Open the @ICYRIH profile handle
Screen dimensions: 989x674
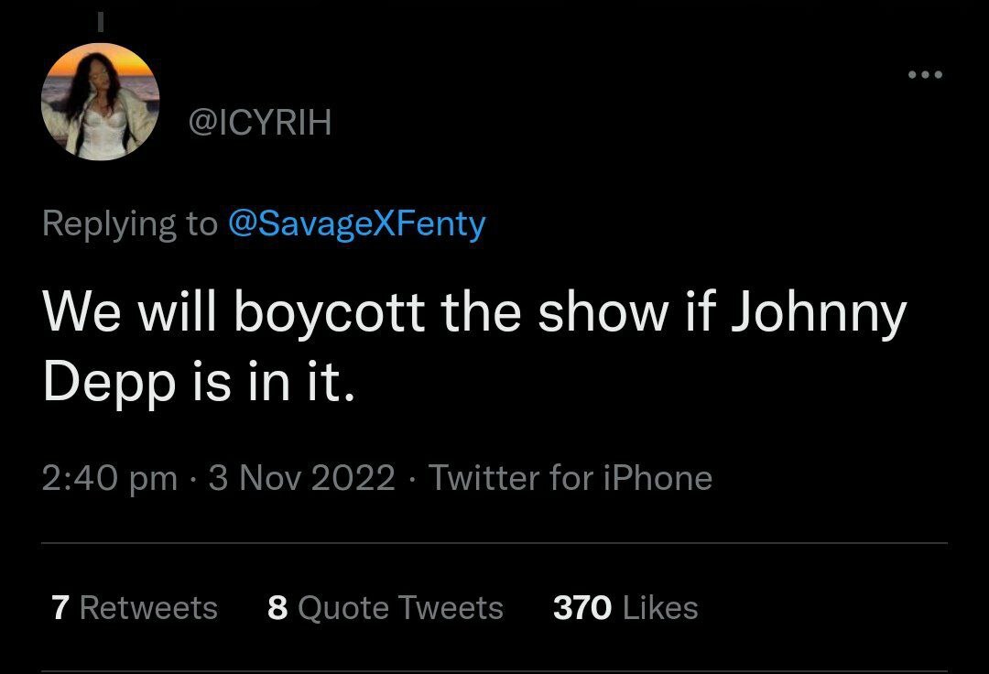(259, 123)
